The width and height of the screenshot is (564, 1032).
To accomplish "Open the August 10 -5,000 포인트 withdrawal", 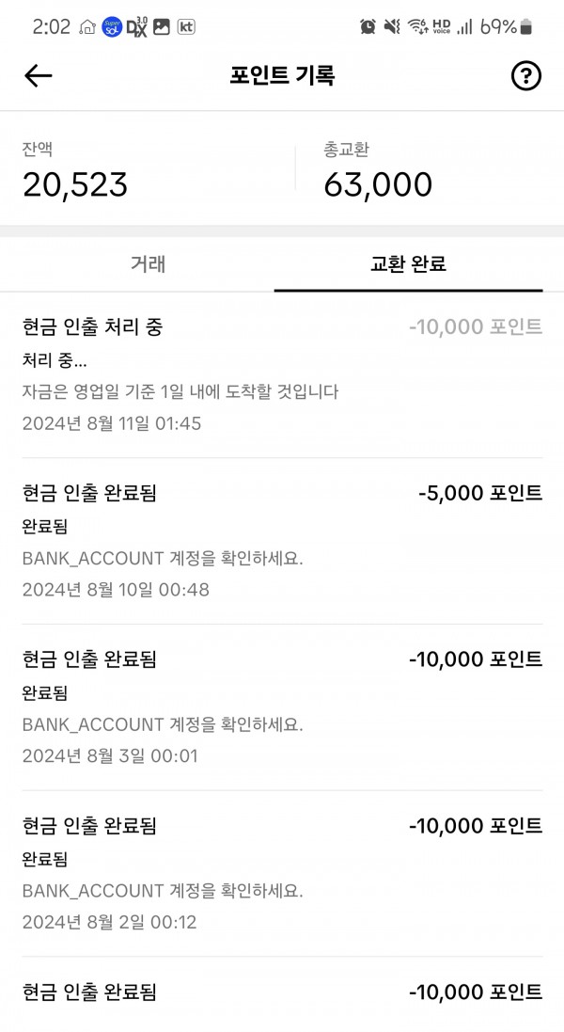I will point(282,541).
